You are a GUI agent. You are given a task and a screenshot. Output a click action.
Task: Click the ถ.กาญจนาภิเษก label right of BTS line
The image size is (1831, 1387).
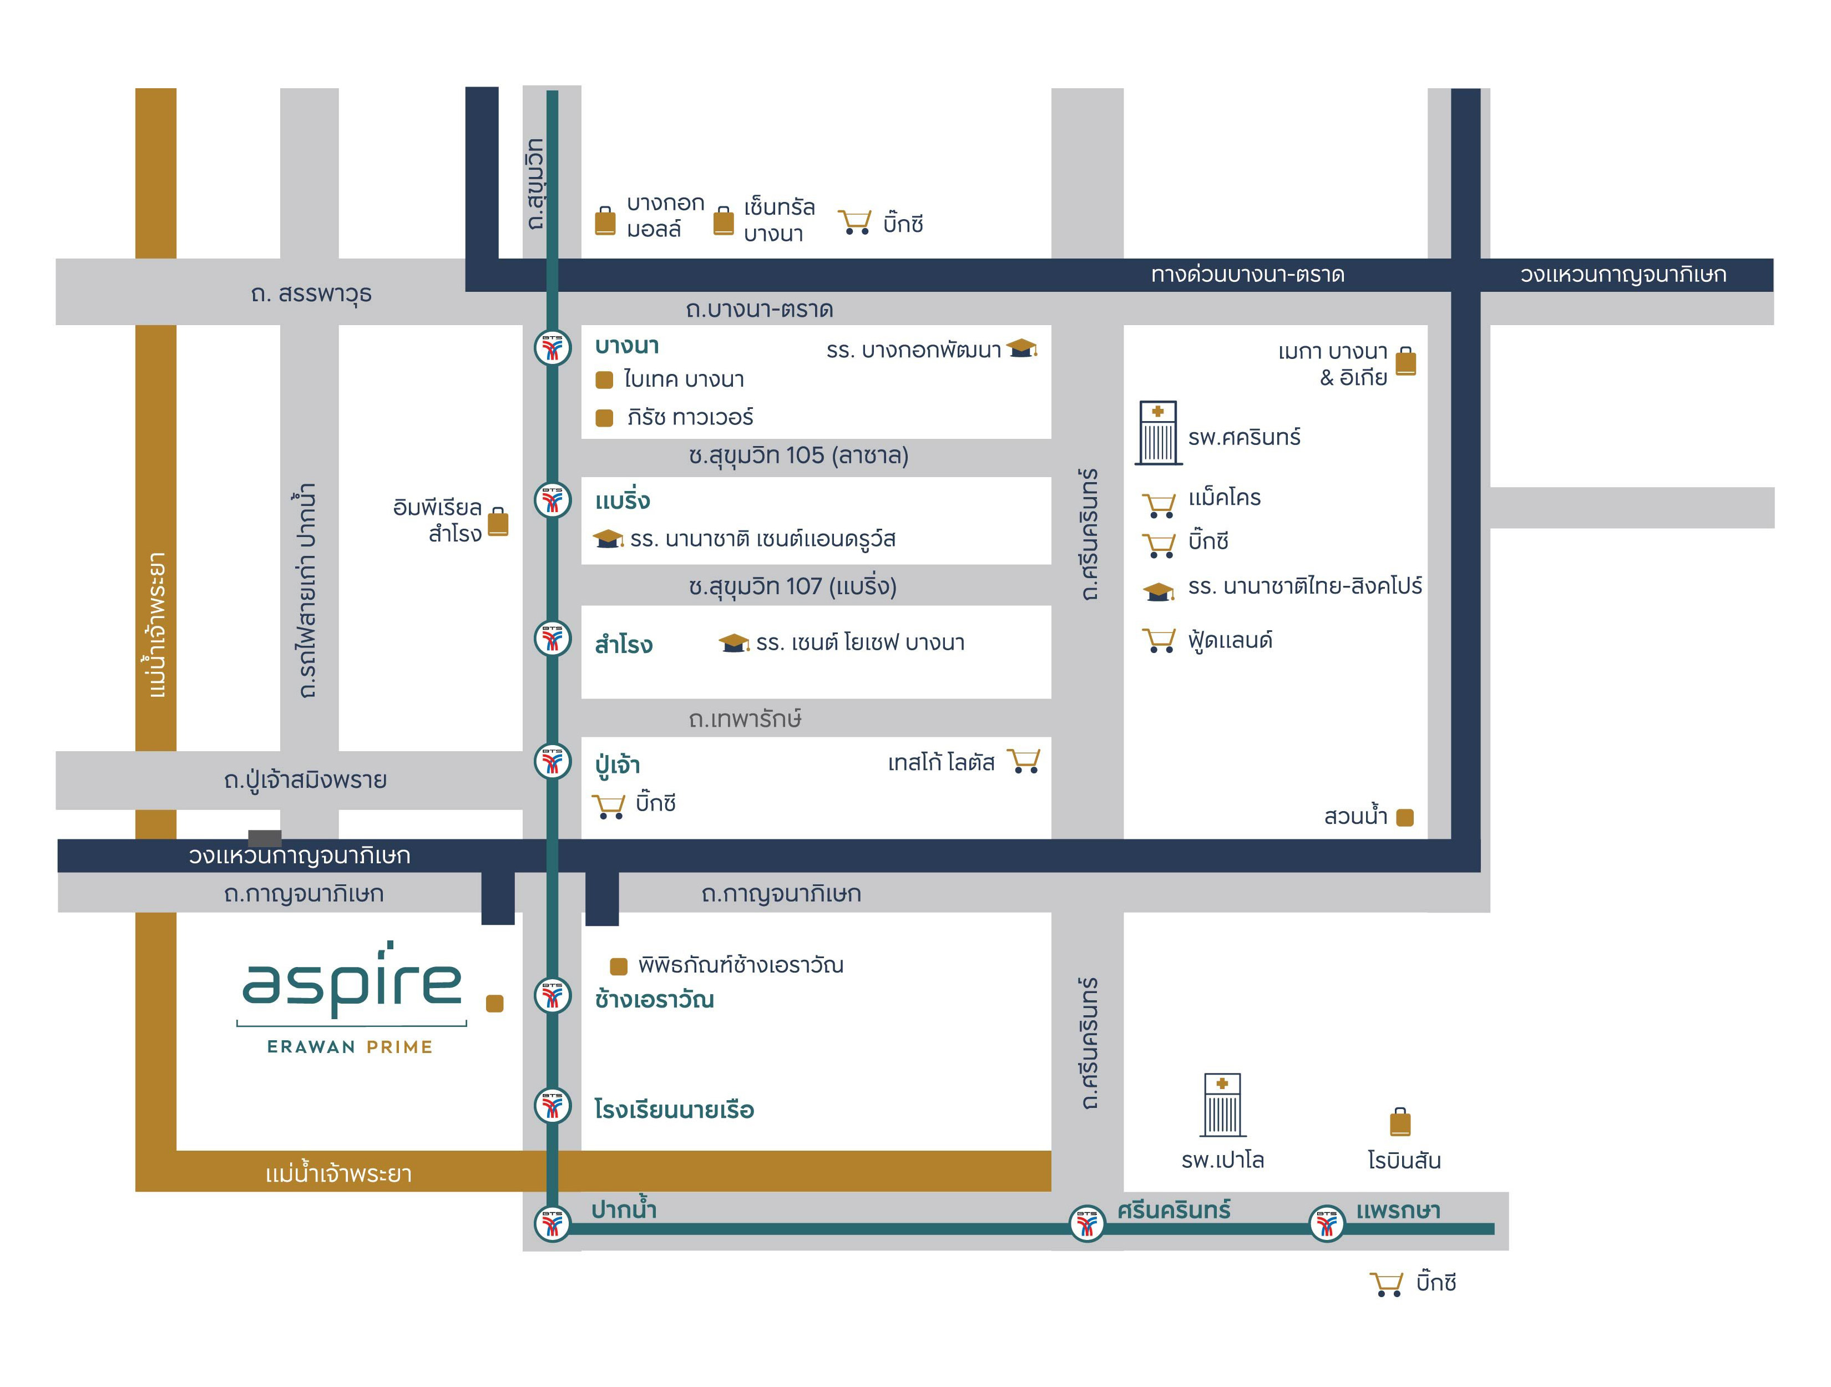(x=781, y=894)
